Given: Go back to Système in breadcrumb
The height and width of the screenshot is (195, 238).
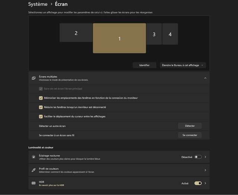Looking at the screenshot, I should (x=38, y=4).
